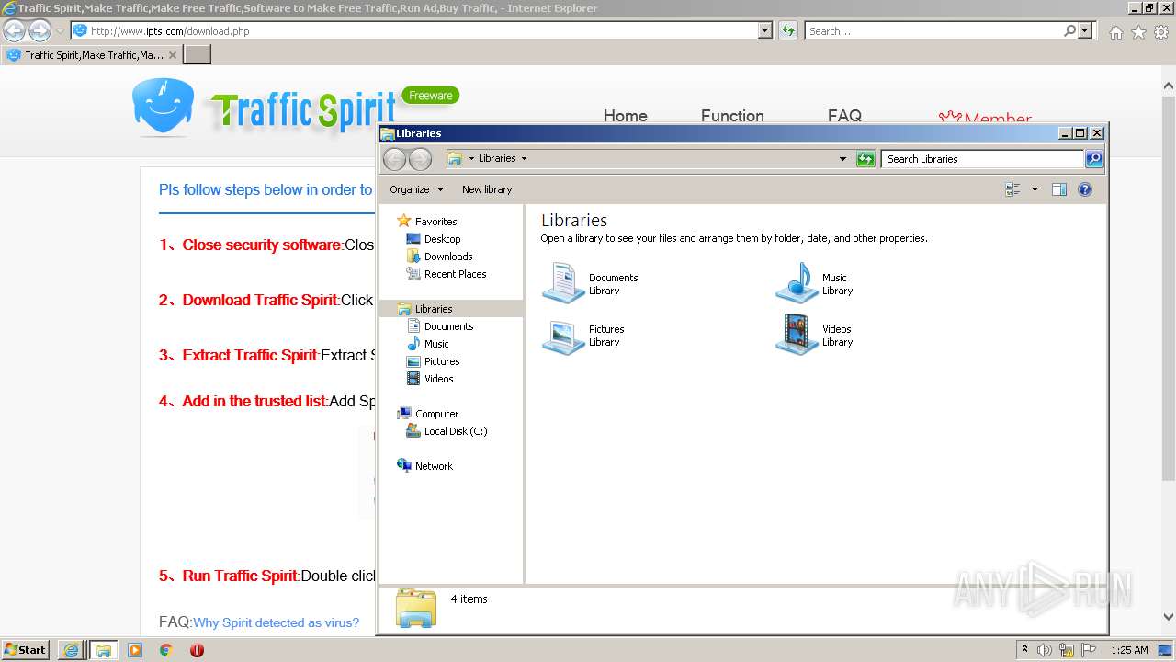
Task: Refresh the page in Internet Explorer
Action: pos(788,31)
